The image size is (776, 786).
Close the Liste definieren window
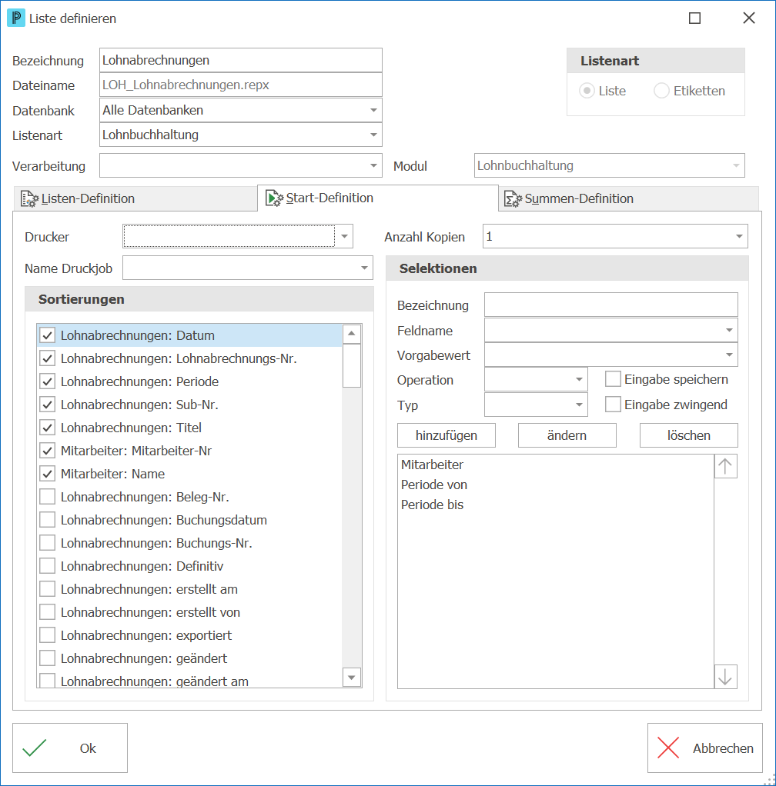(749, 18)
